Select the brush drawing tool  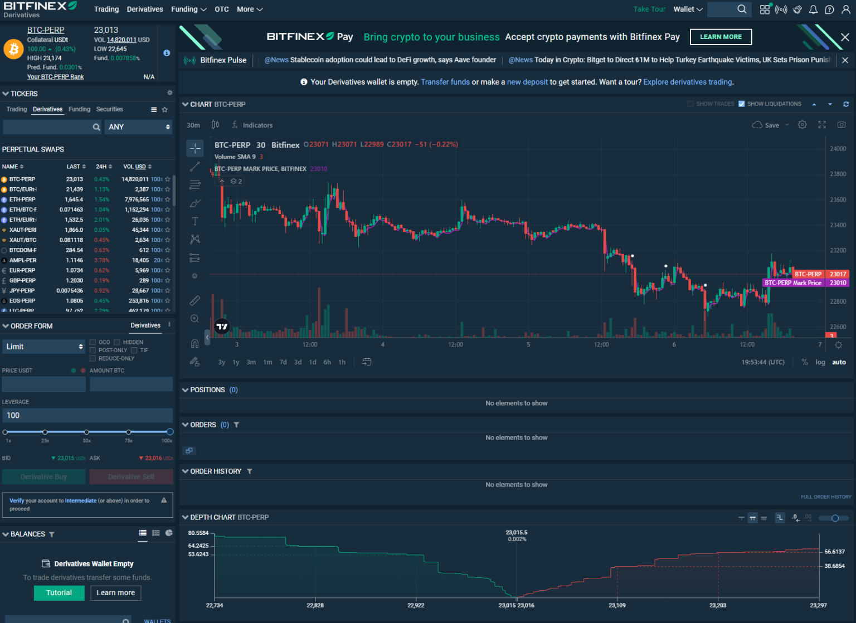194,203
